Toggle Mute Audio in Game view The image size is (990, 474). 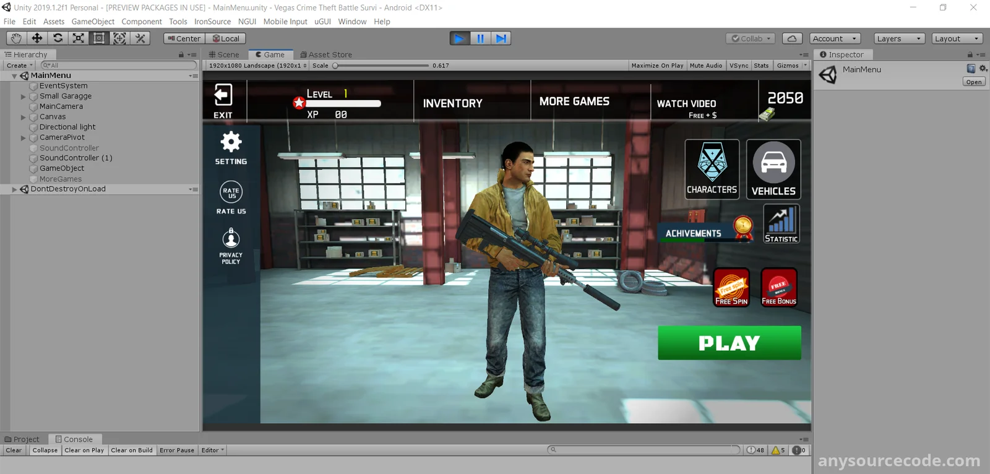point(705,66)
